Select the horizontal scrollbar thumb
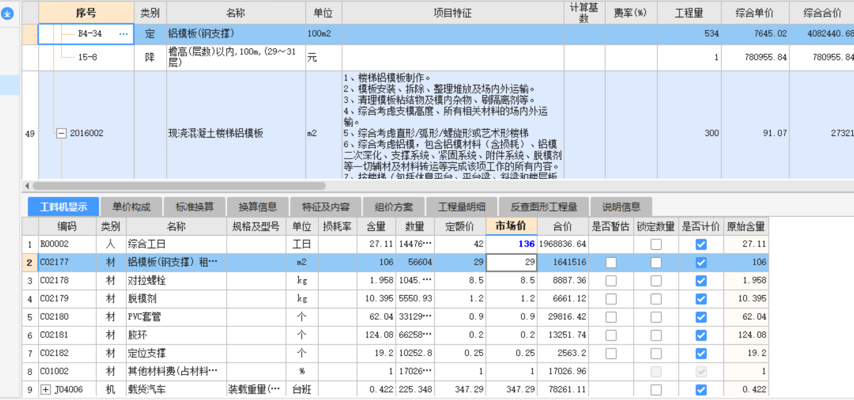 tap(179, 186)
